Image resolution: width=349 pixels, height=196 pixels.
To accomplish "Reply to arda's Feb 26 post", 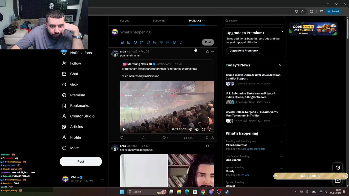I will [122, 138].
